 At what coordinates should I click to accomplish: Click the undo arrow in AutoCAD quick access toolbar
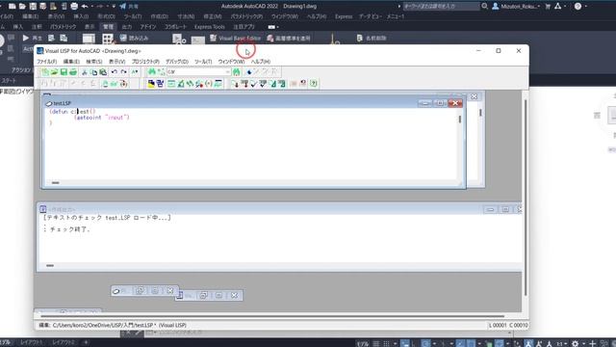point(85,7)
